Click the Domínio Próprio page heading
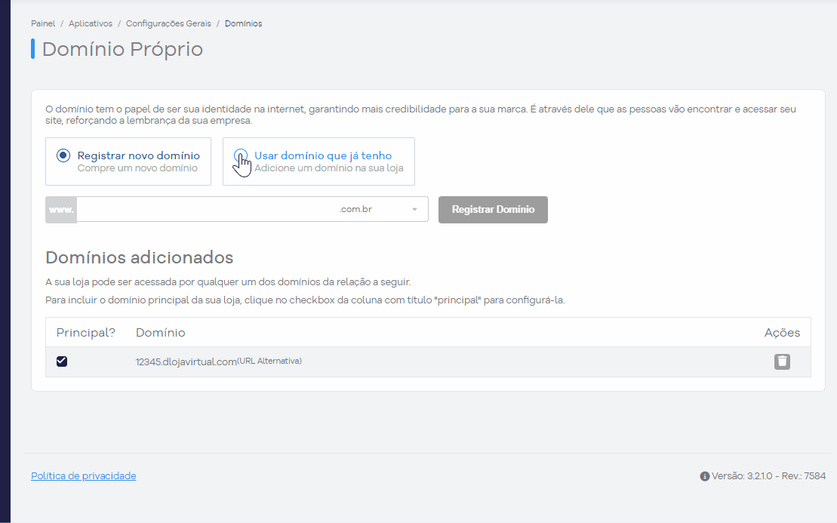This screenshot has height=523, width=837. point(122,49)
